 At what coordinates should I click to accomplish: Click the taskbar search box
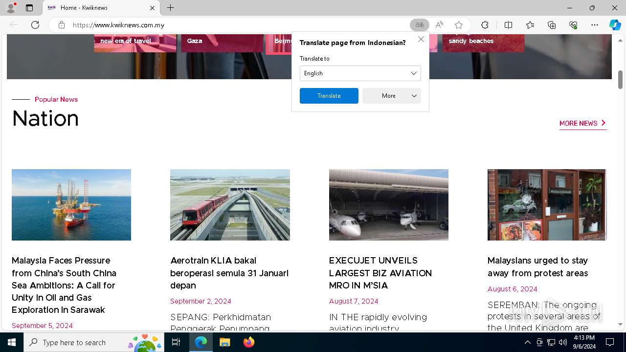(x=94, y=342)
